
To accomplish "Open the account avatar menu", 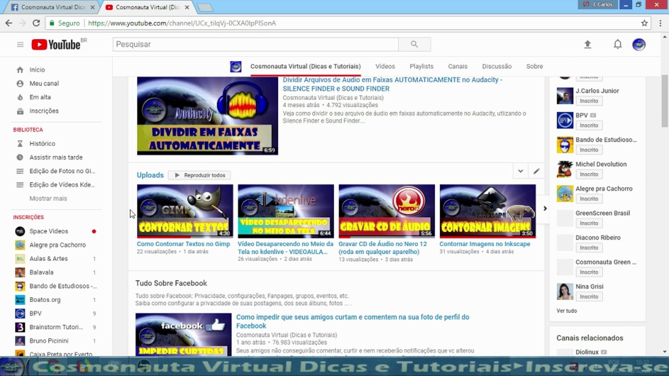I will click(639, 44).
